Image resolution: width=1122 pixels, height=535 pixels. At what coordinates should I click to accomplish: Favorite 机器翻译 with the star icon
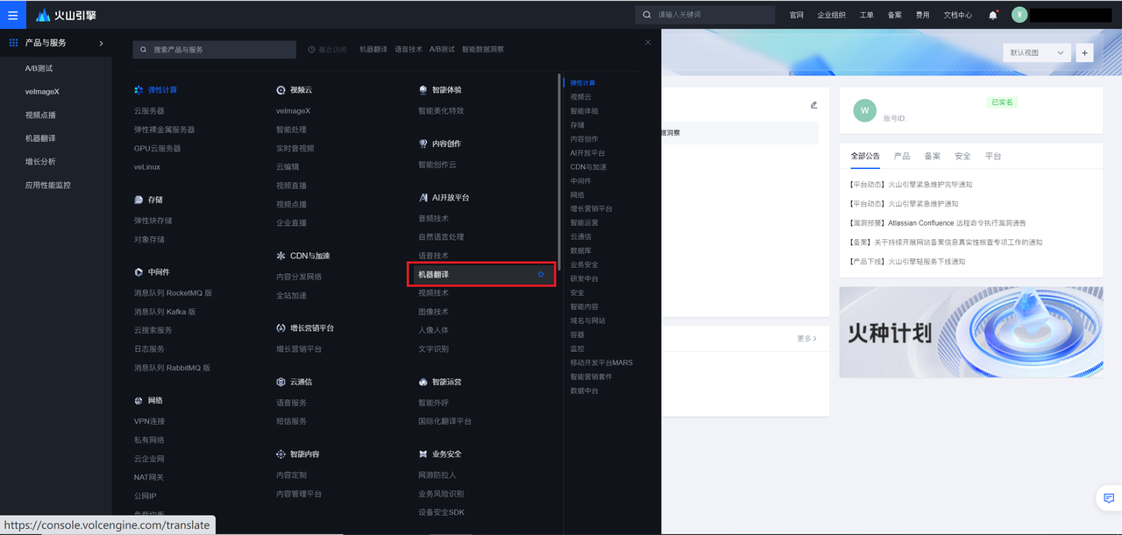point(541,275)
